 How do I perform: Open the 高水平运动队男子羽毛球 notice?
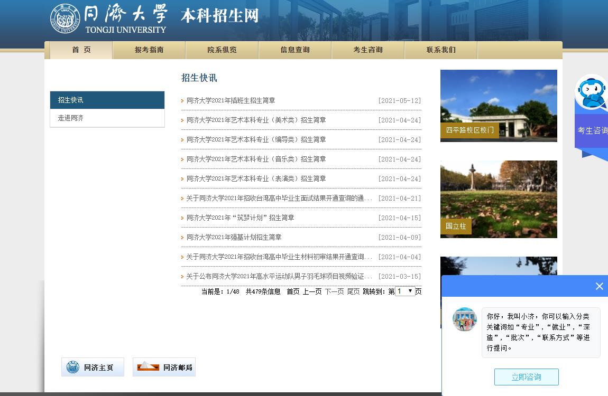point(279,276)
